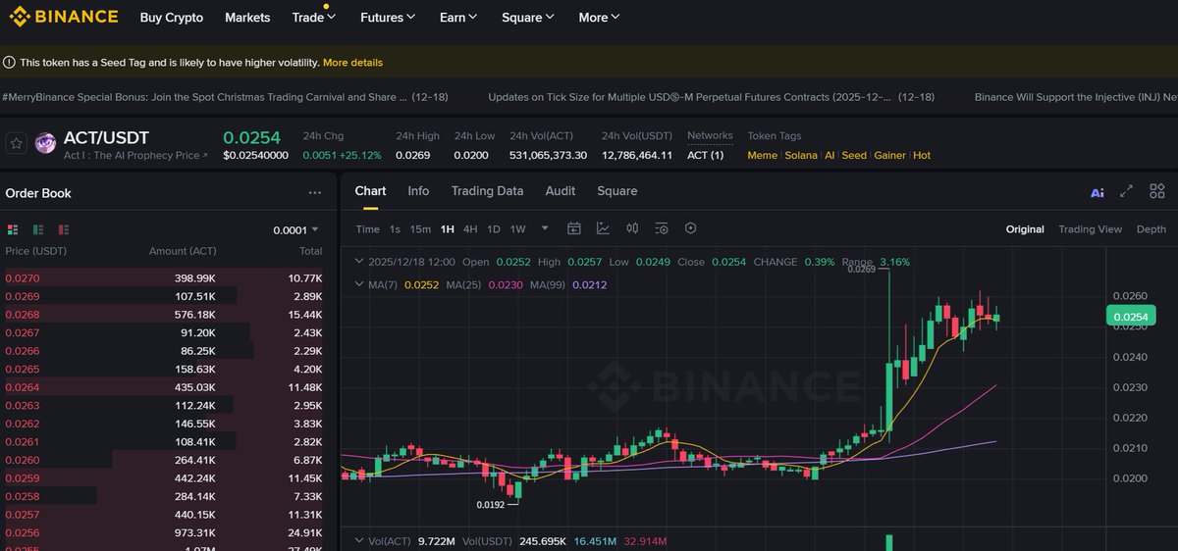Viewport: 1178px width, 551px height.
Task: Open the Square dropdown in top navigation
Action: click(x=528, y=18)
